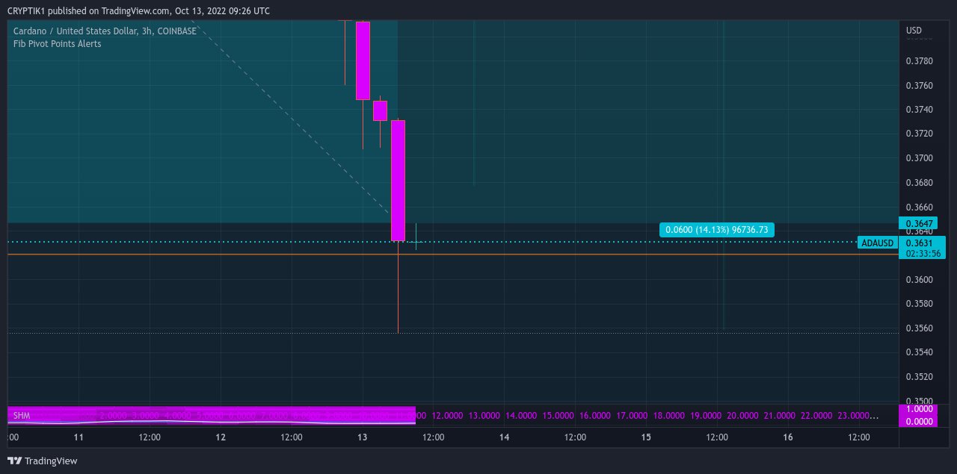Click the 0.0000 indicator scale label

tap(919, 422)
